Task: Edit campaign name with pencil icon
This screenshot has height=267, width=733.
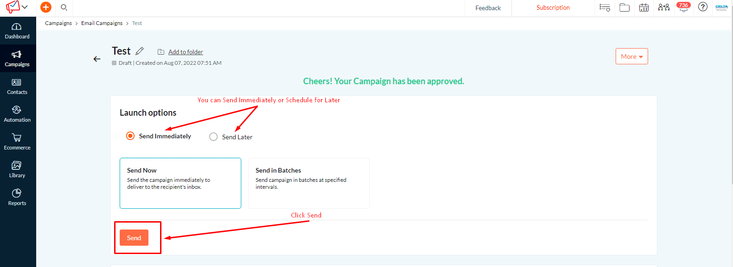Action: 140,51
